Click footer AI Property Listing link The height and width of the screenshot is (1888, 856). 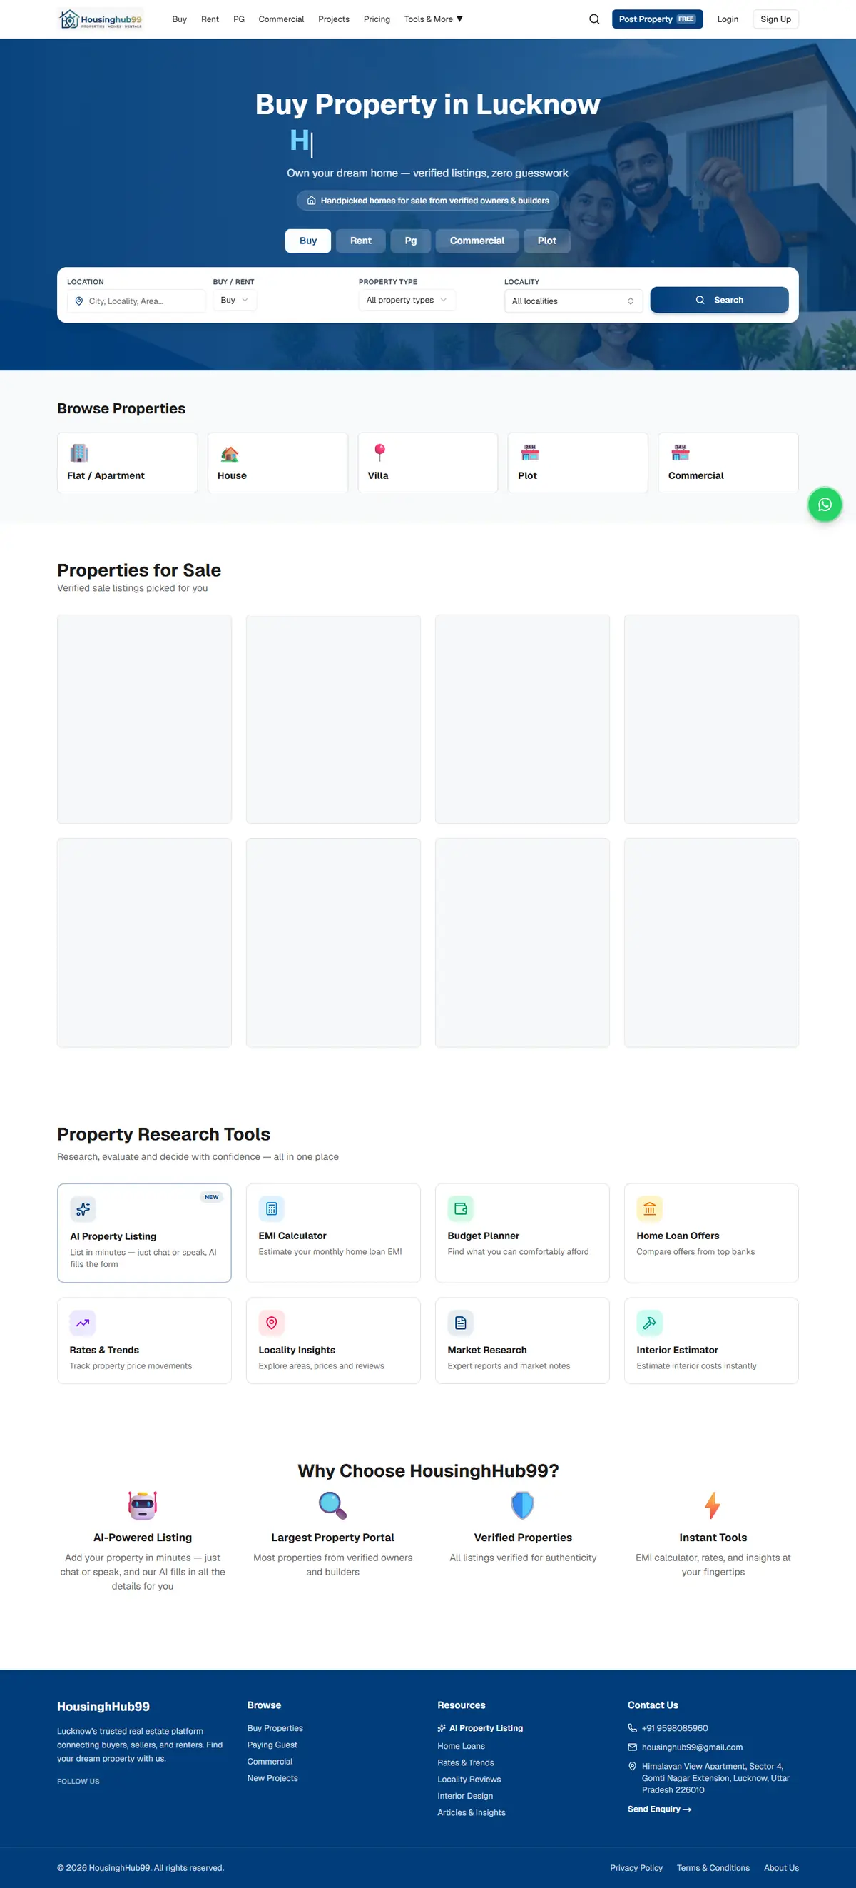480,1727
